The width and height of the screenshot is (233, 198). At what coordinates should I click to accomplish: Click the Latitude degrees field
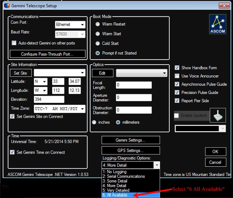[58, 81]
